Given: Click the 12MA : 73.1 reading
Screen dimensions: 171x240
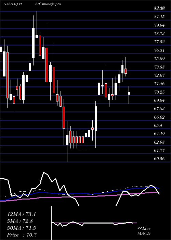Looking at the screenshot, I should [21, 214].
